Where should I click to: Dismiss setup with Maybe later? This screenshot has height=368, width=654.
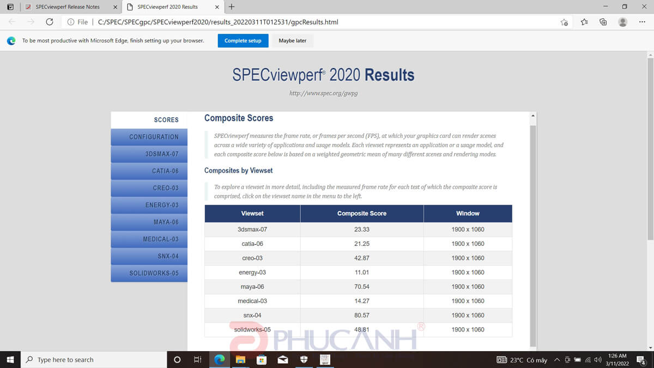(293, 41)
